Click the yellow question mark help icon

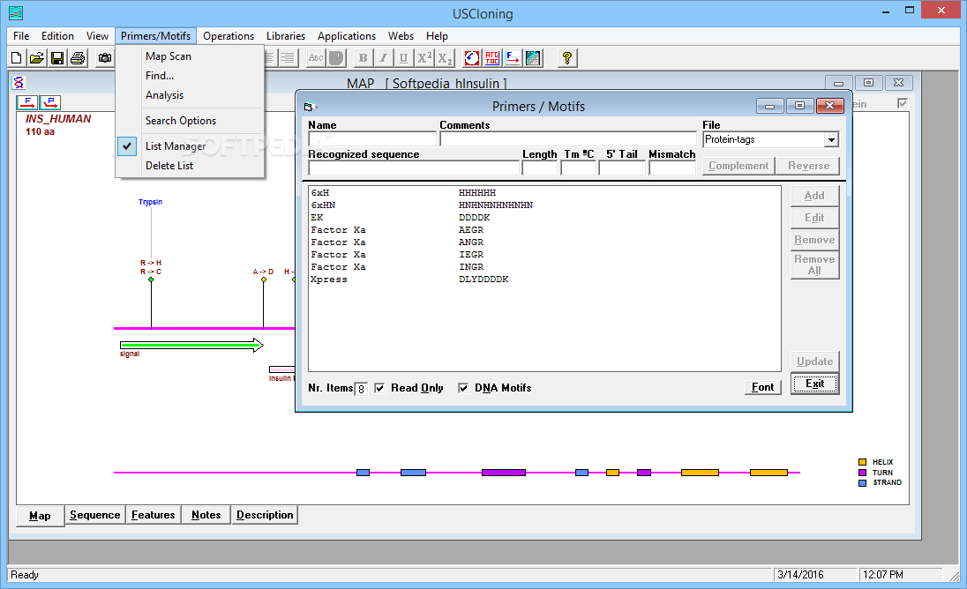tap(566, 58)
